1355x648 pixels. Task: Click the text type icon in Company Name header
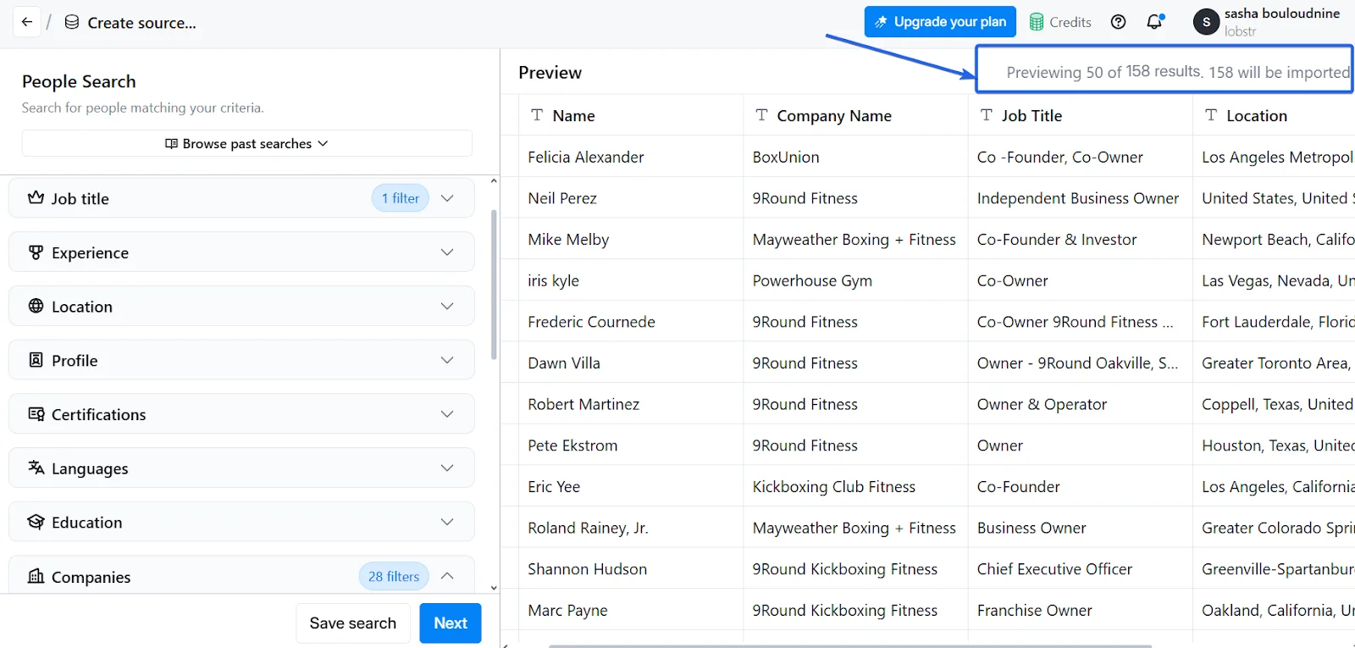(x=761, y=115)
